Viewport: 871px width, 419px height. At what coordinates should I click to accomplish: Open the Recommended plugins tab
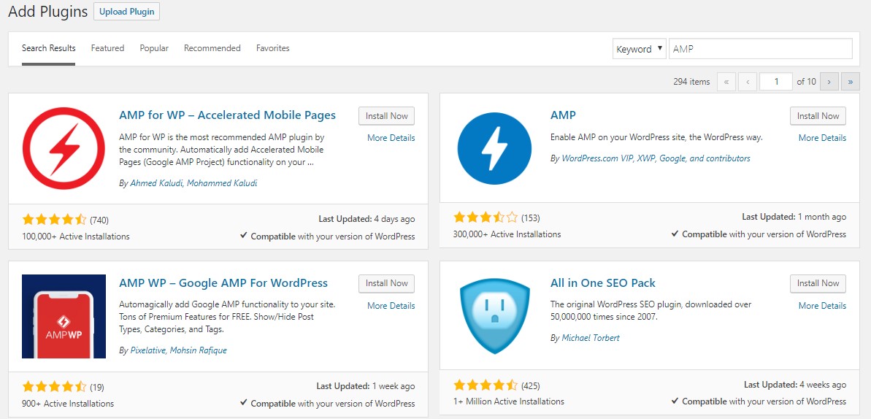(212, 48)
